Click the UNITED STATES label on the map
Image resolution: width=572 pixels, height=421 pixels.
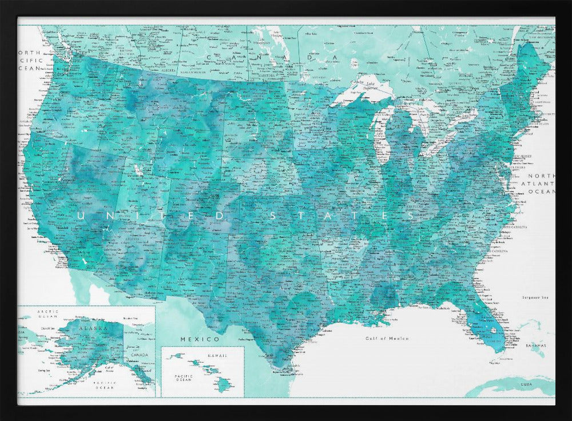click(246, 216)
